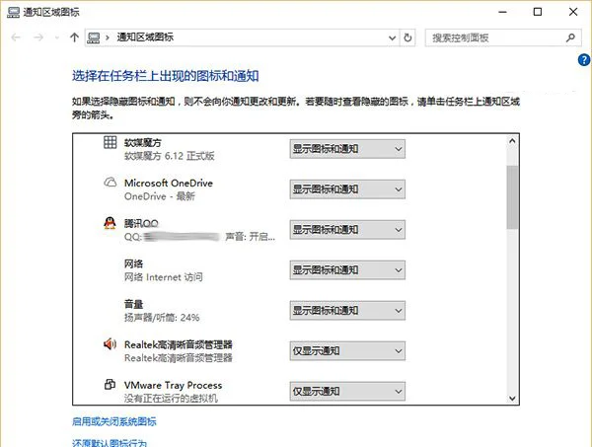
Task: Click the 腾讯QQ penguin icon
Action: point(110,223)
